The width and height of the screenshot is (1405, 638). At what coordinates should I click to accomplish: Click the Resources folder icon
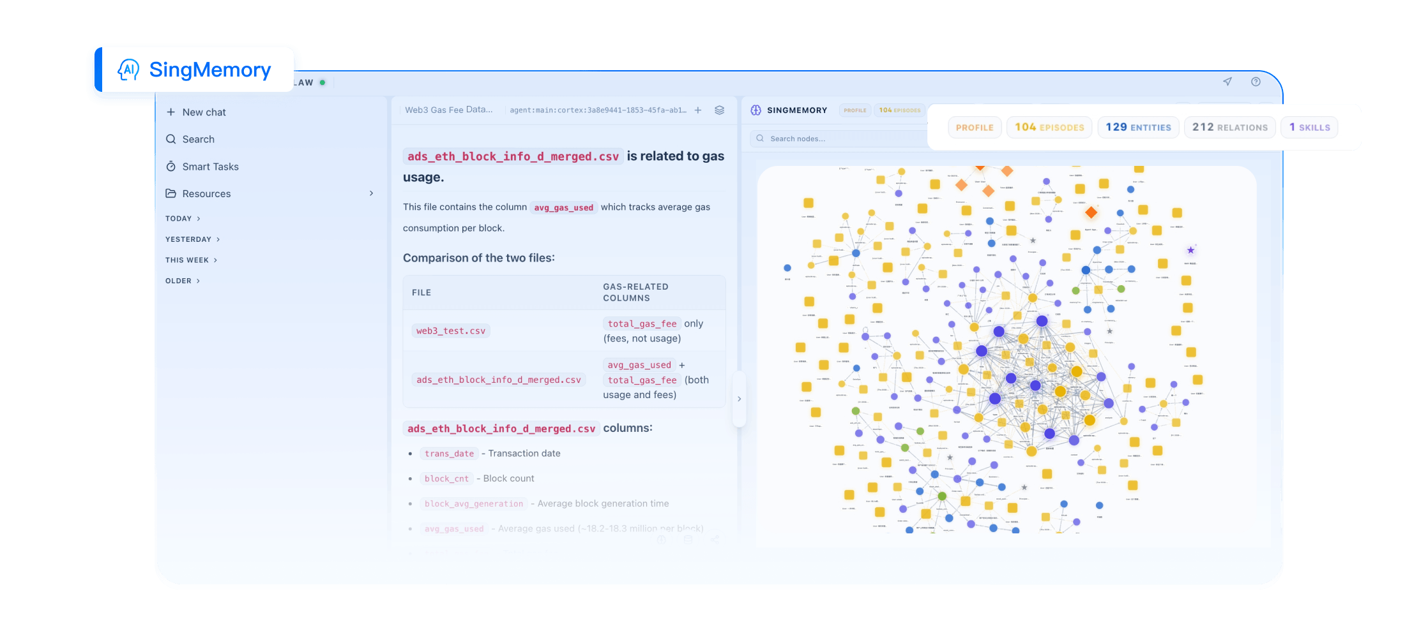point(171,193)
